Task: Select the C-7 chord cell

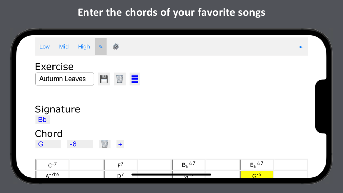Action: click(52, 165)
